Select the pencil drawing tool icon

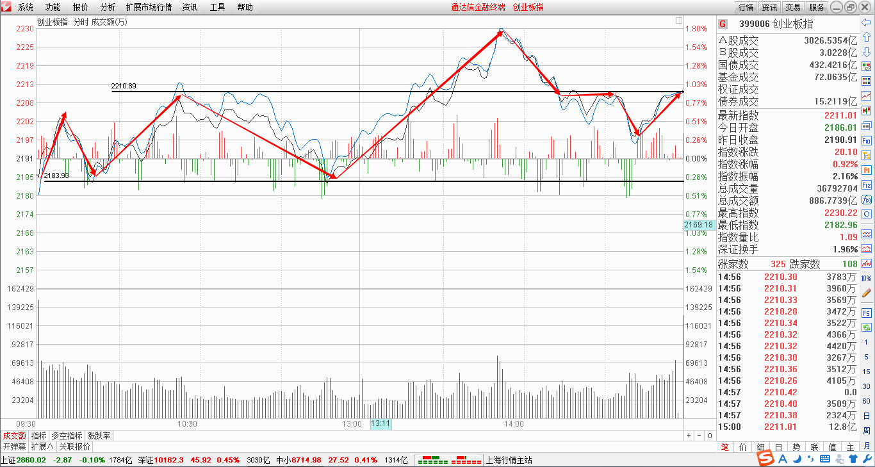point(866,293)
